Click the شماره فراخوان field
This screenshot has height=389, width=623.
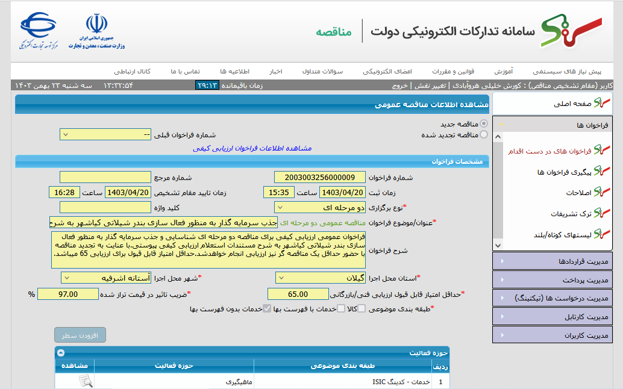[320, 177]
